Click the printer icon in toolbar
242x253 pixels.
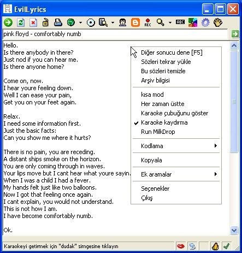tap(58, 22)
